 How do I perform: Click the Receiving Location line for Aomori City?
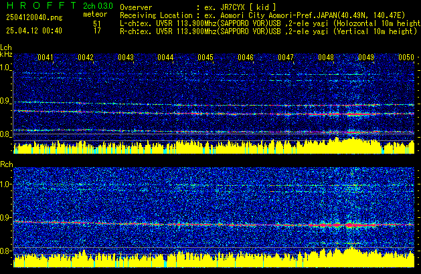[262, 15]
